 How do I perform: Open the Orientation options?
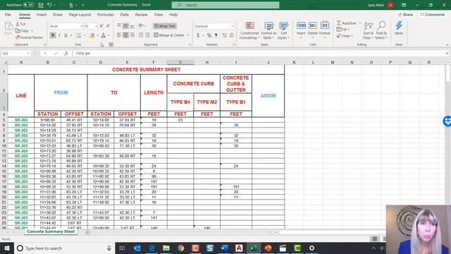(142, 26)
